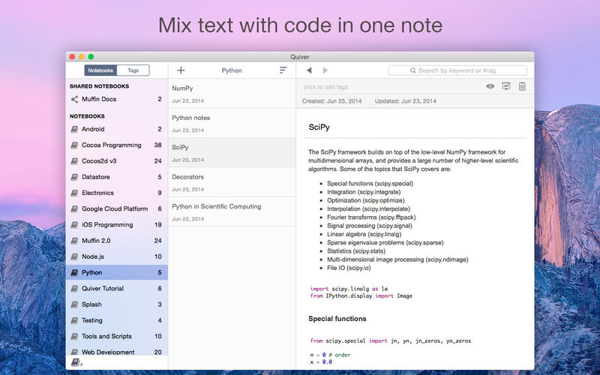
Task: Select the Notebooks tab
Action: pos(100,70)
